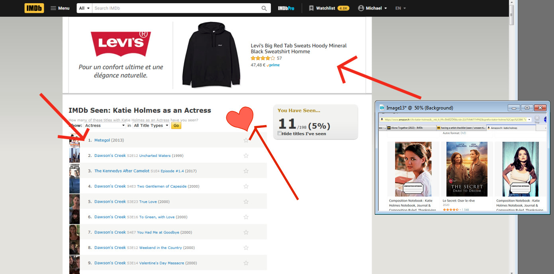Focus the Search IMDb field

pyautogui.click(x=176, y=8)
